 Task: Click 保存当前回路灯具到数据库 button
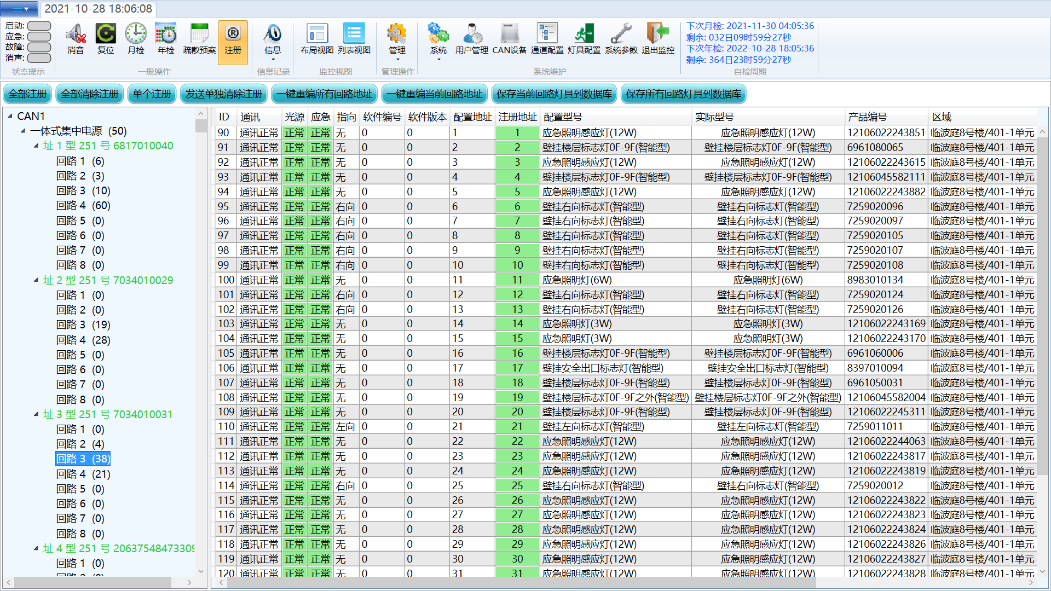point(554,94)
